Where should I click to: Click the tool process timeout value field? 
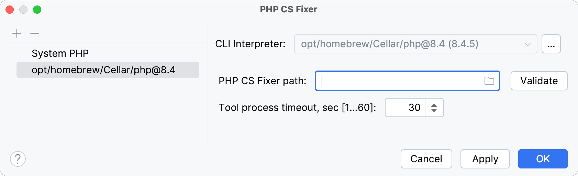tap(405, 108)
